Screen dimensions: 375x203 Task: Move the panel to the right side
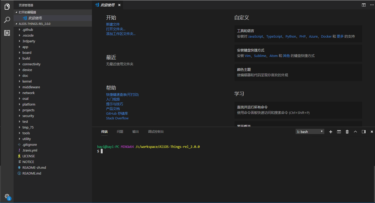tap(364, 132)
